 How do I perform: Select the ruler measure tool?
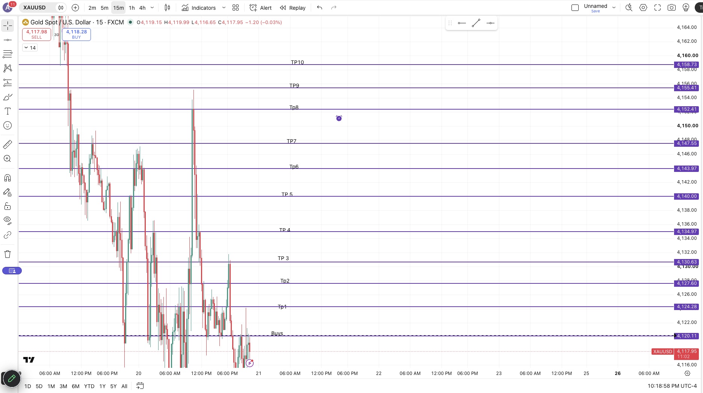tap(8, 144)
